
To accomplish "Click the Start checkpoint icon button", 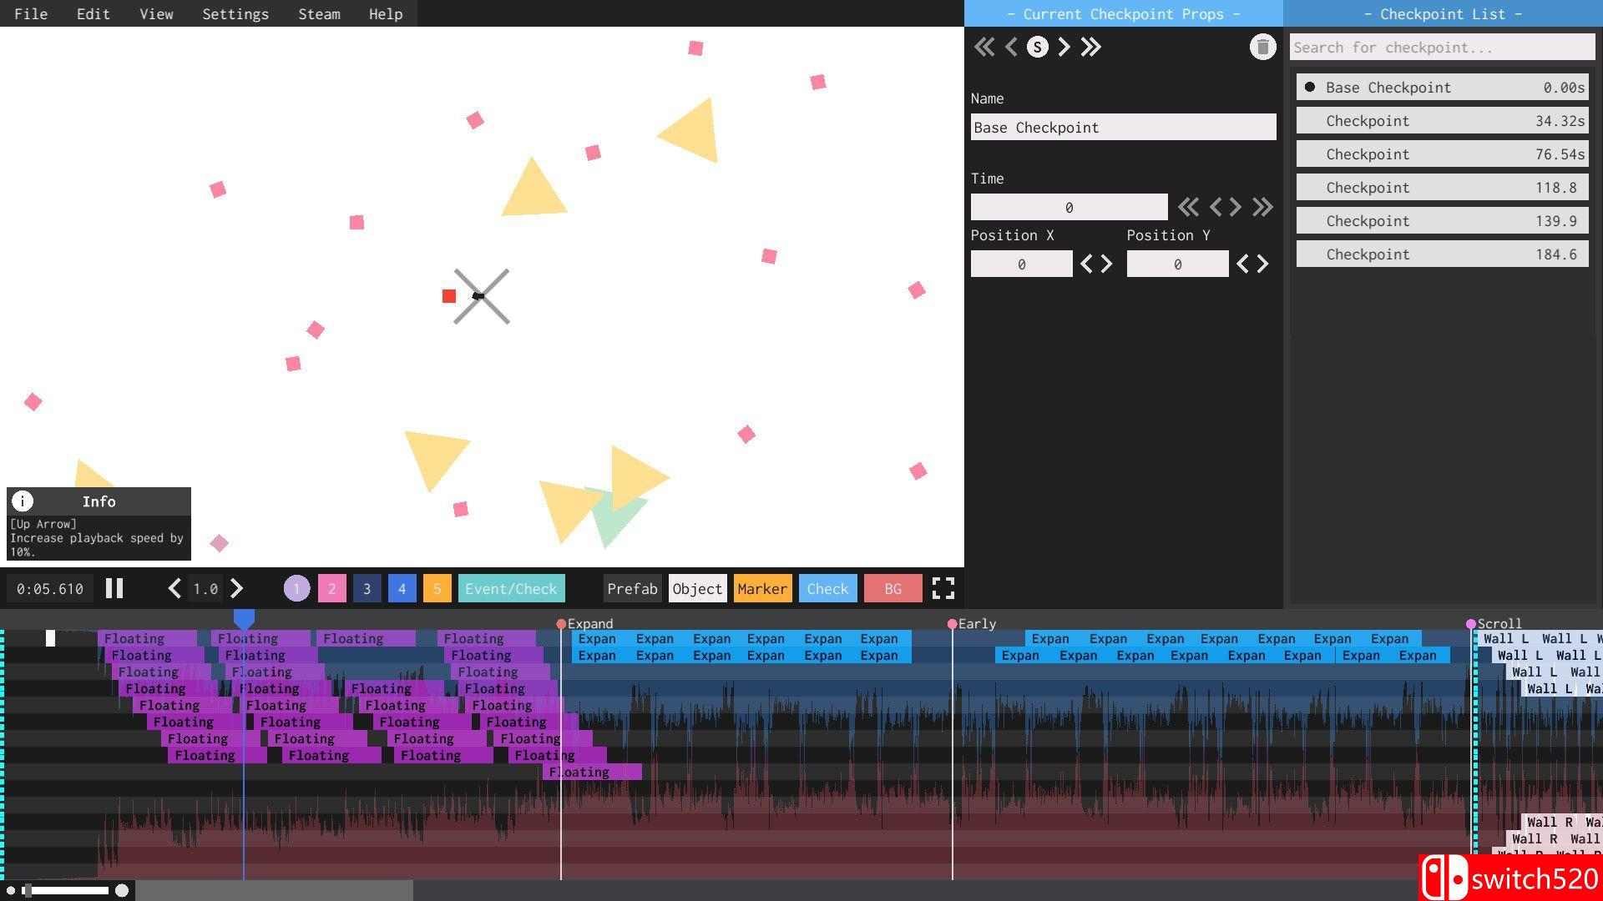I will pyautogui.click(x=1036, y=46).
